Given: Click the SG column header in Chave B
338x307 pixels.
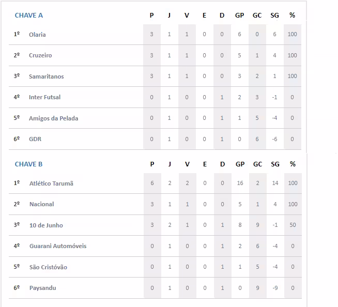Looking at the screenshot, I should [274, 164].
